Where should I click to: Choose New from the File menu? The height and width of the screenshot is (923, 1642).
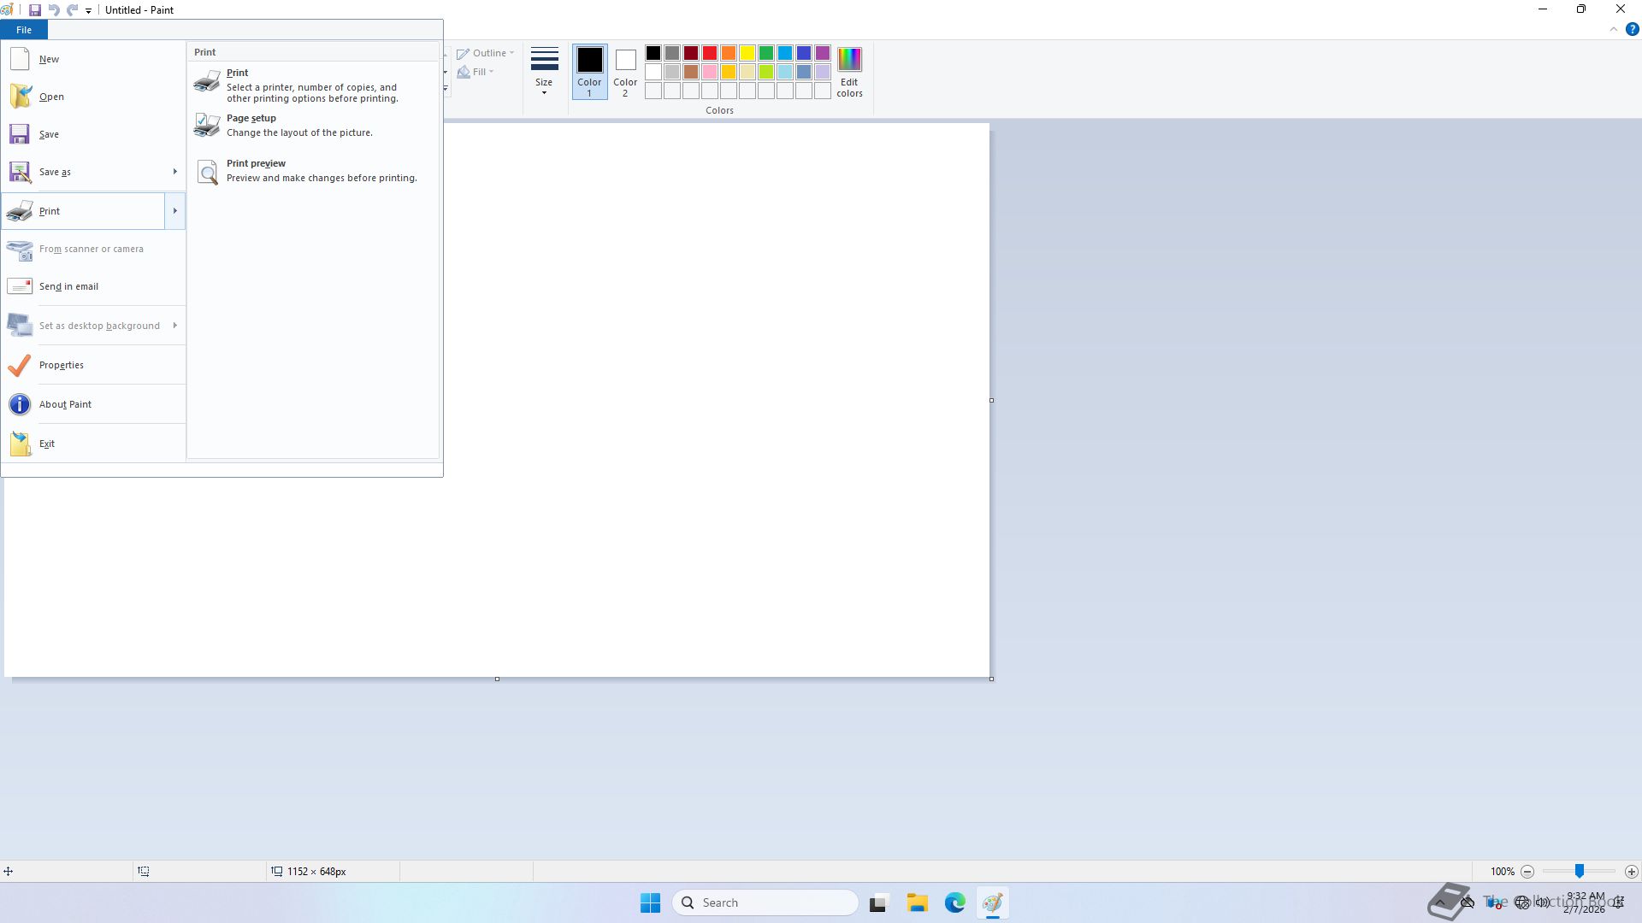[x=49, y=59]
